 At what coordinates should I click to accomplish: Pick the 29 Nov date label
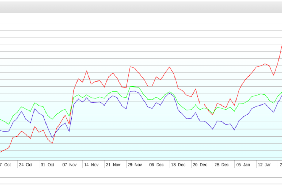tap(134, 165)
